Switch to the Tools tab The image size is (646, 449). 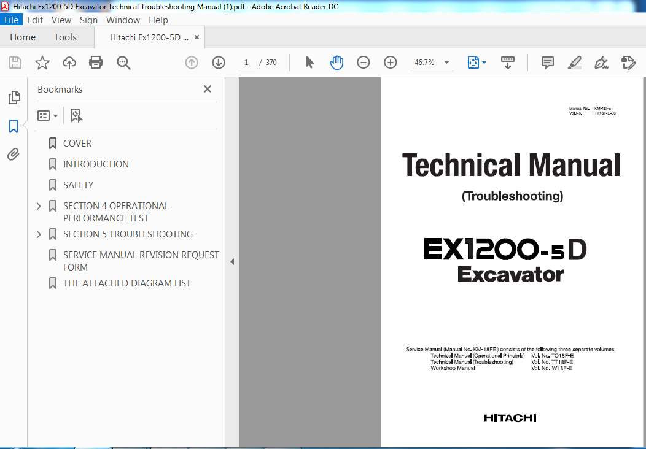[x=65, y=37]
